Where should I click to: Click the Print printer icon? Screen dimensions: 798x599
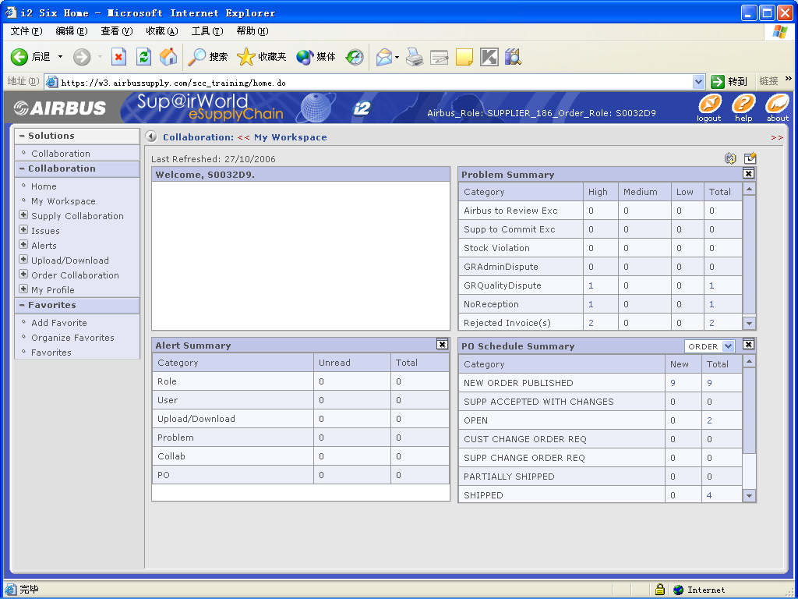(415, 57)
